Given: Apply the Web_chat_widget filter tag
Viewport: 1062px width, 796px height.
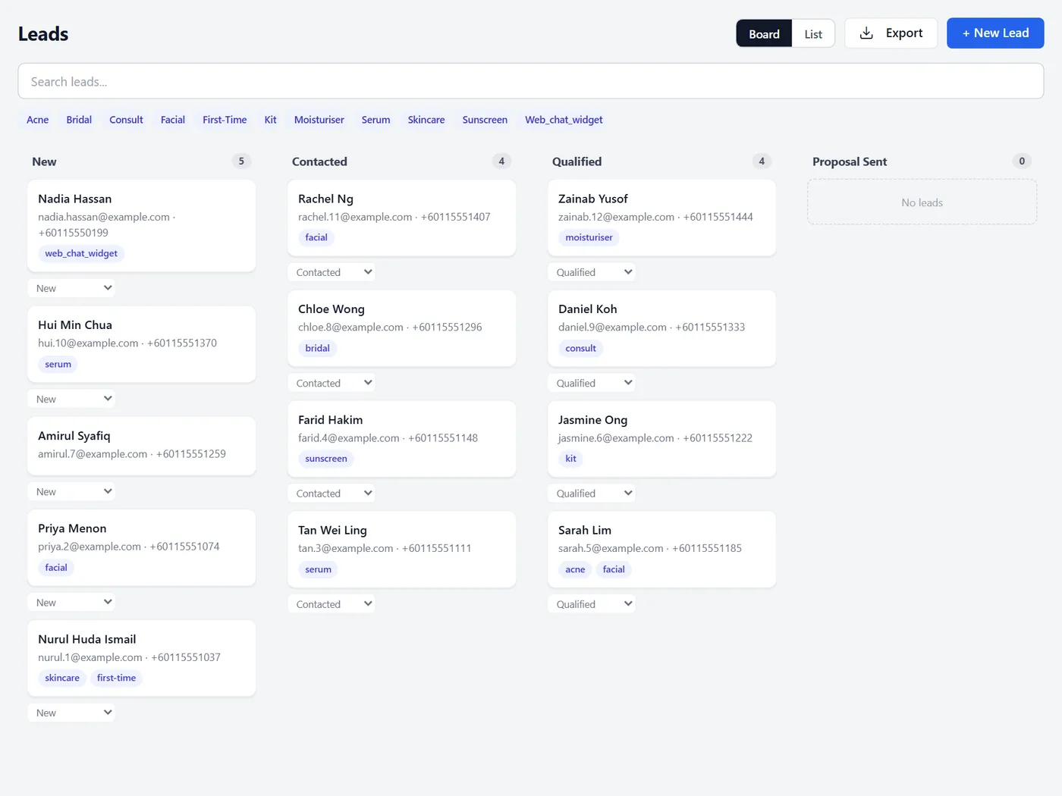Looking at the screenshot, I should (564, 120).
